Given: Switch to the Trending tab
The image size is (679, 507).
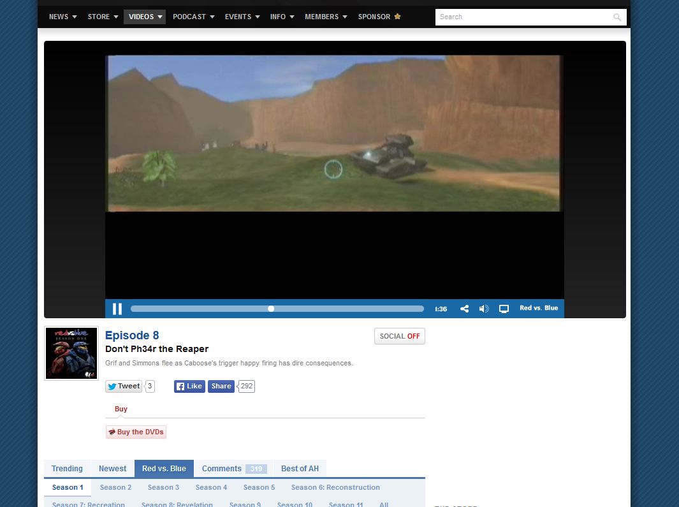Looking at the screenshot, I should tap(67, 469).
